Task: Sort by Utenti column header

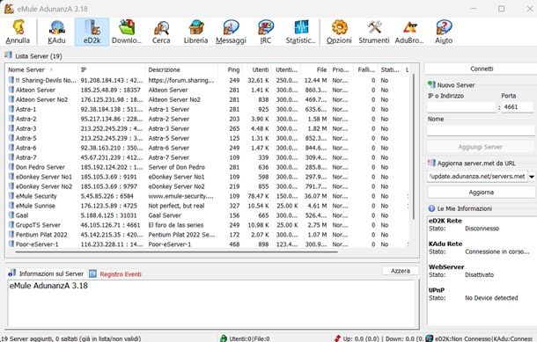Action: coord(258,69)
